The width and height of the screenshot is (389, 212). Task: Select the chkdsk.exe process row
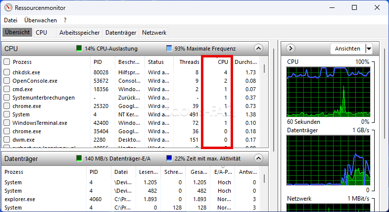tap(132, 72)
